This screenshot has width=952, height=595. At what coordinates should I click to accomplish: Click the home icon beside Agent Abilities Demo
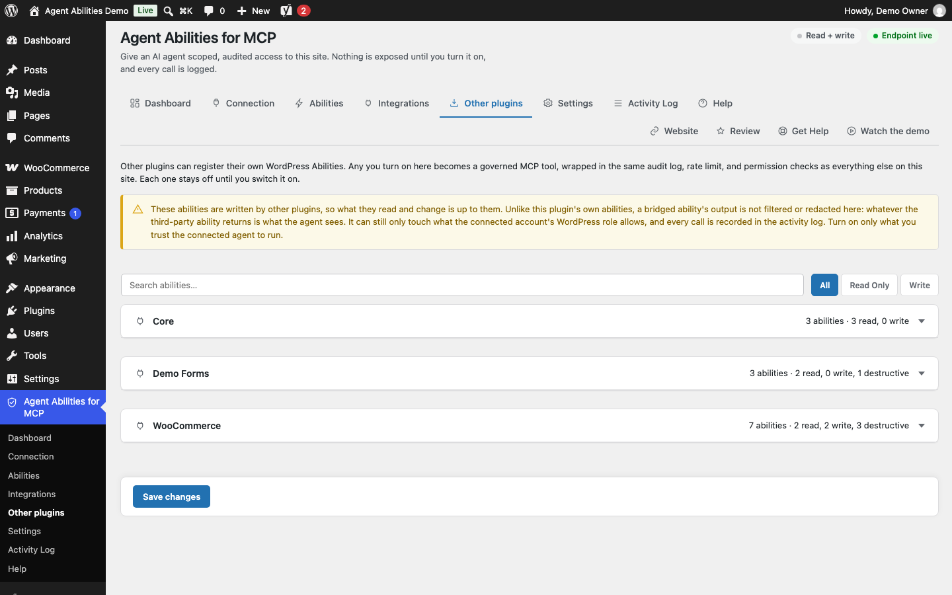point(34,11)
